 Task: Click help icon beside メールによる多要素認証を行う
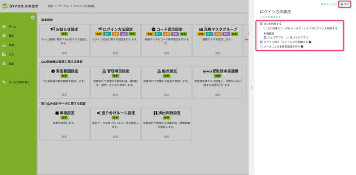(x=302, y=47)
